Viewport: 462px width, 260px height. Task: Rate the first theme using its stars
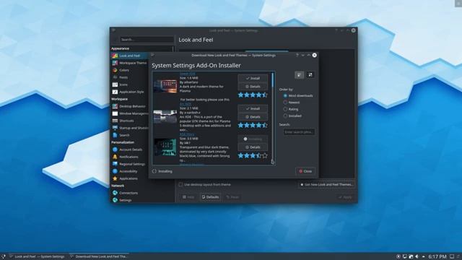click(253, 95)
